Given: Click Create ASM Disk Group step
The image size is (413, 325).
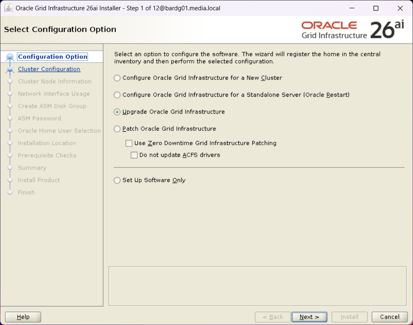Looking at the screenshot, I should click(52, 106).
